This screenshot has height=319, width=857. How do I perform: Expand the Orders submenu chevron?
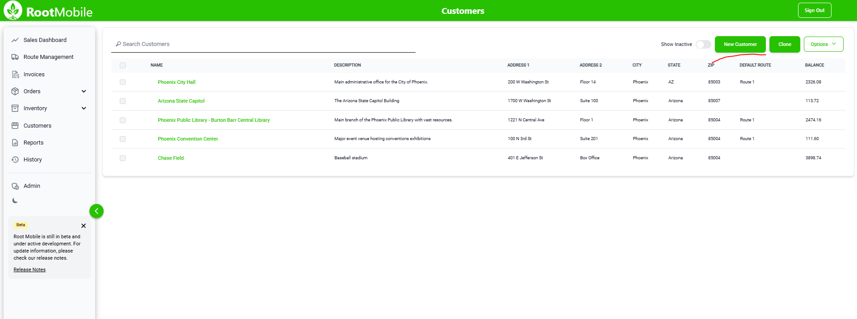(x=84, y=91)
